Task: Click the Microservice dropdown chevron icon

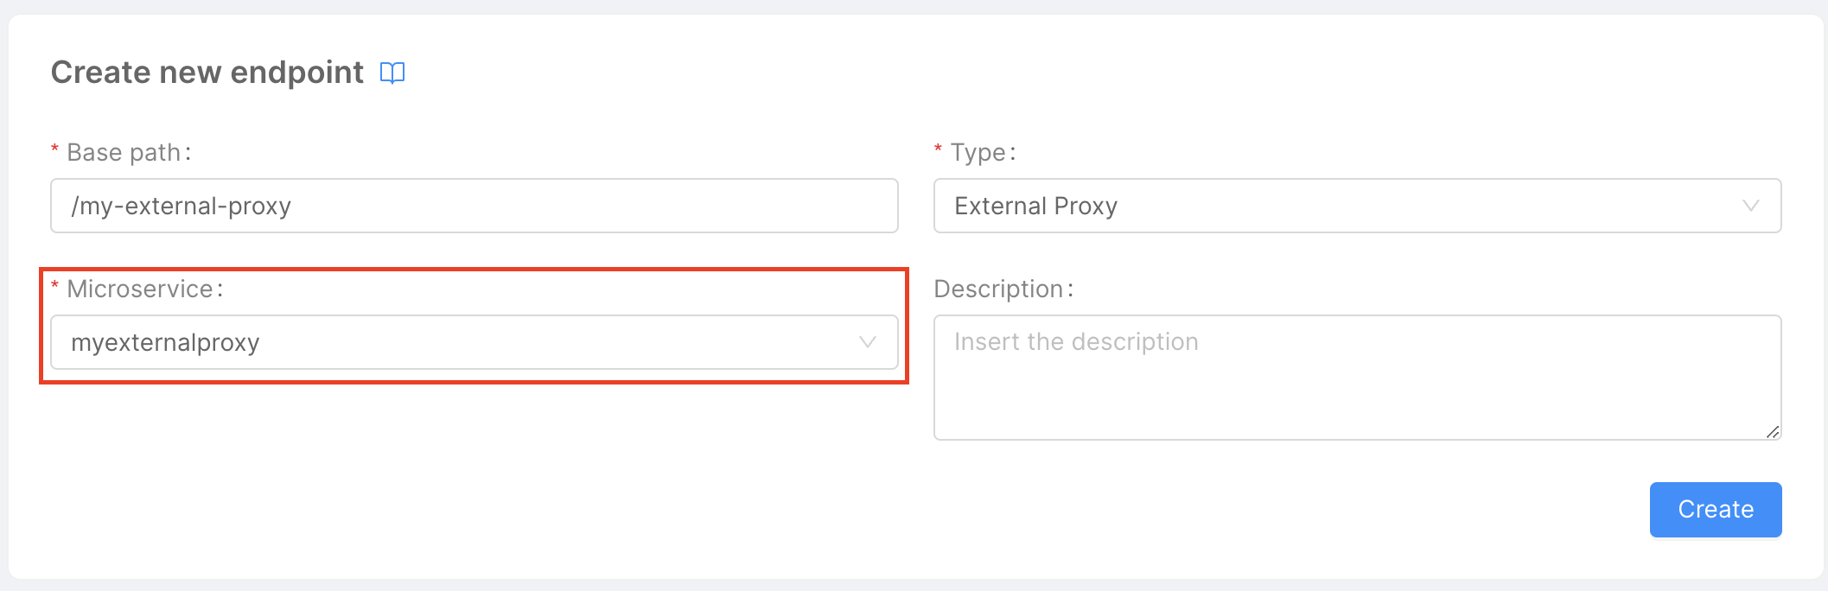Action: tap(868, 342)
